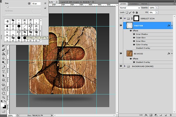Image resolution: width=176 pixels, height=117 pixels.
Task: Hide the TWITTER layer
Action: point(121,25)
